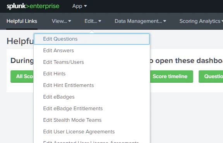
Task: Open Edit User License Agreements
Action: coord(92,132)
